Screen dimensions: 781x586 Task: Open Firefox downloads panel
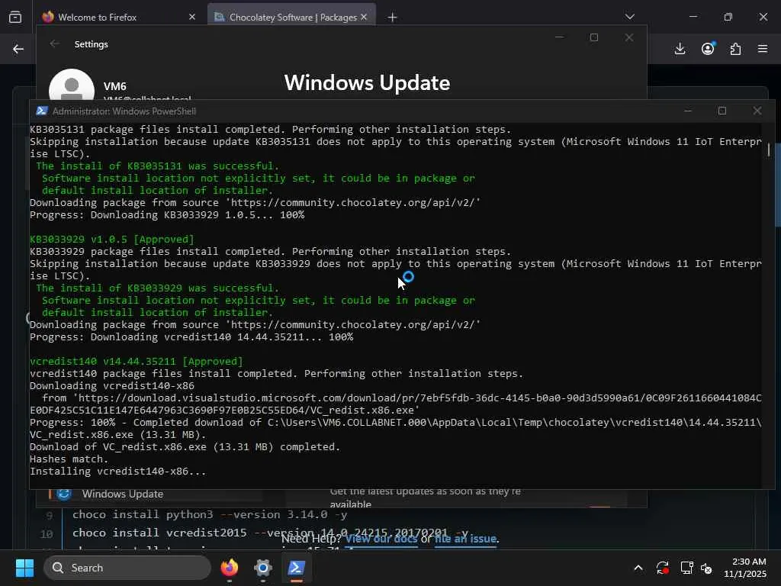[680, 49]
